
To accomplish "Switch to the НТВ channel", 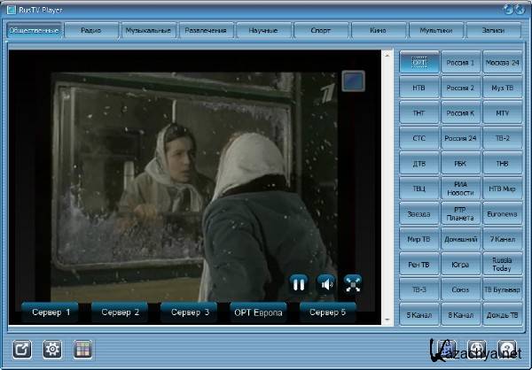I will pos(419,89).
